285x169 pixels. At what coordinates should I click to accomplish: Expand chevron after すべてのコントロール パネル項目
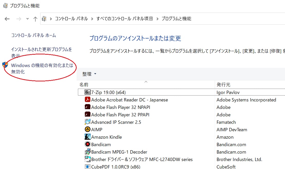point(157,19)
